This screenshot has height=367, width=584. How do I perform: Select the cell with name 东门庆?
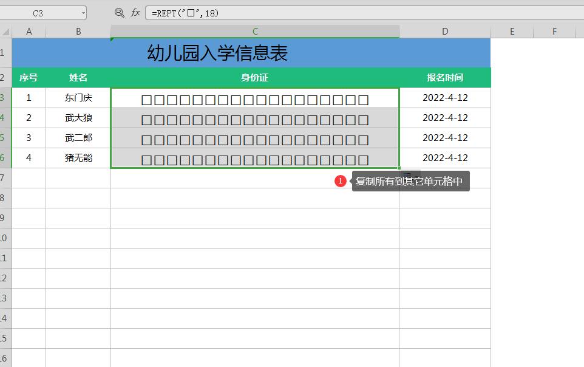pos(78,98)
